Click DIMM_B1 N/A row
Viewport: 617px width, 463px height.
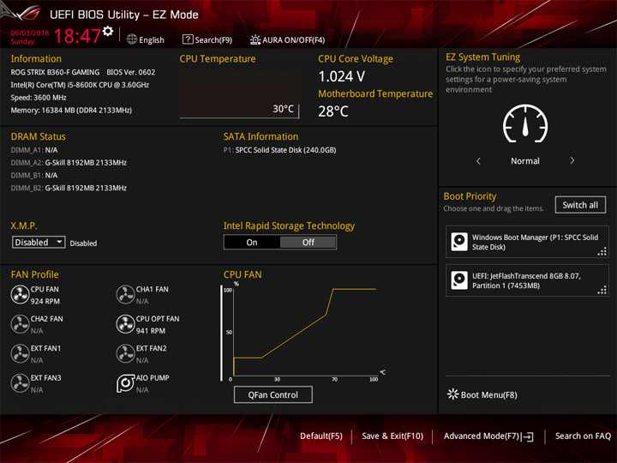tap(33, 175)
